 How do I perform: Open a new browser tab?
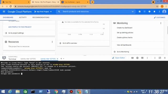92,2
